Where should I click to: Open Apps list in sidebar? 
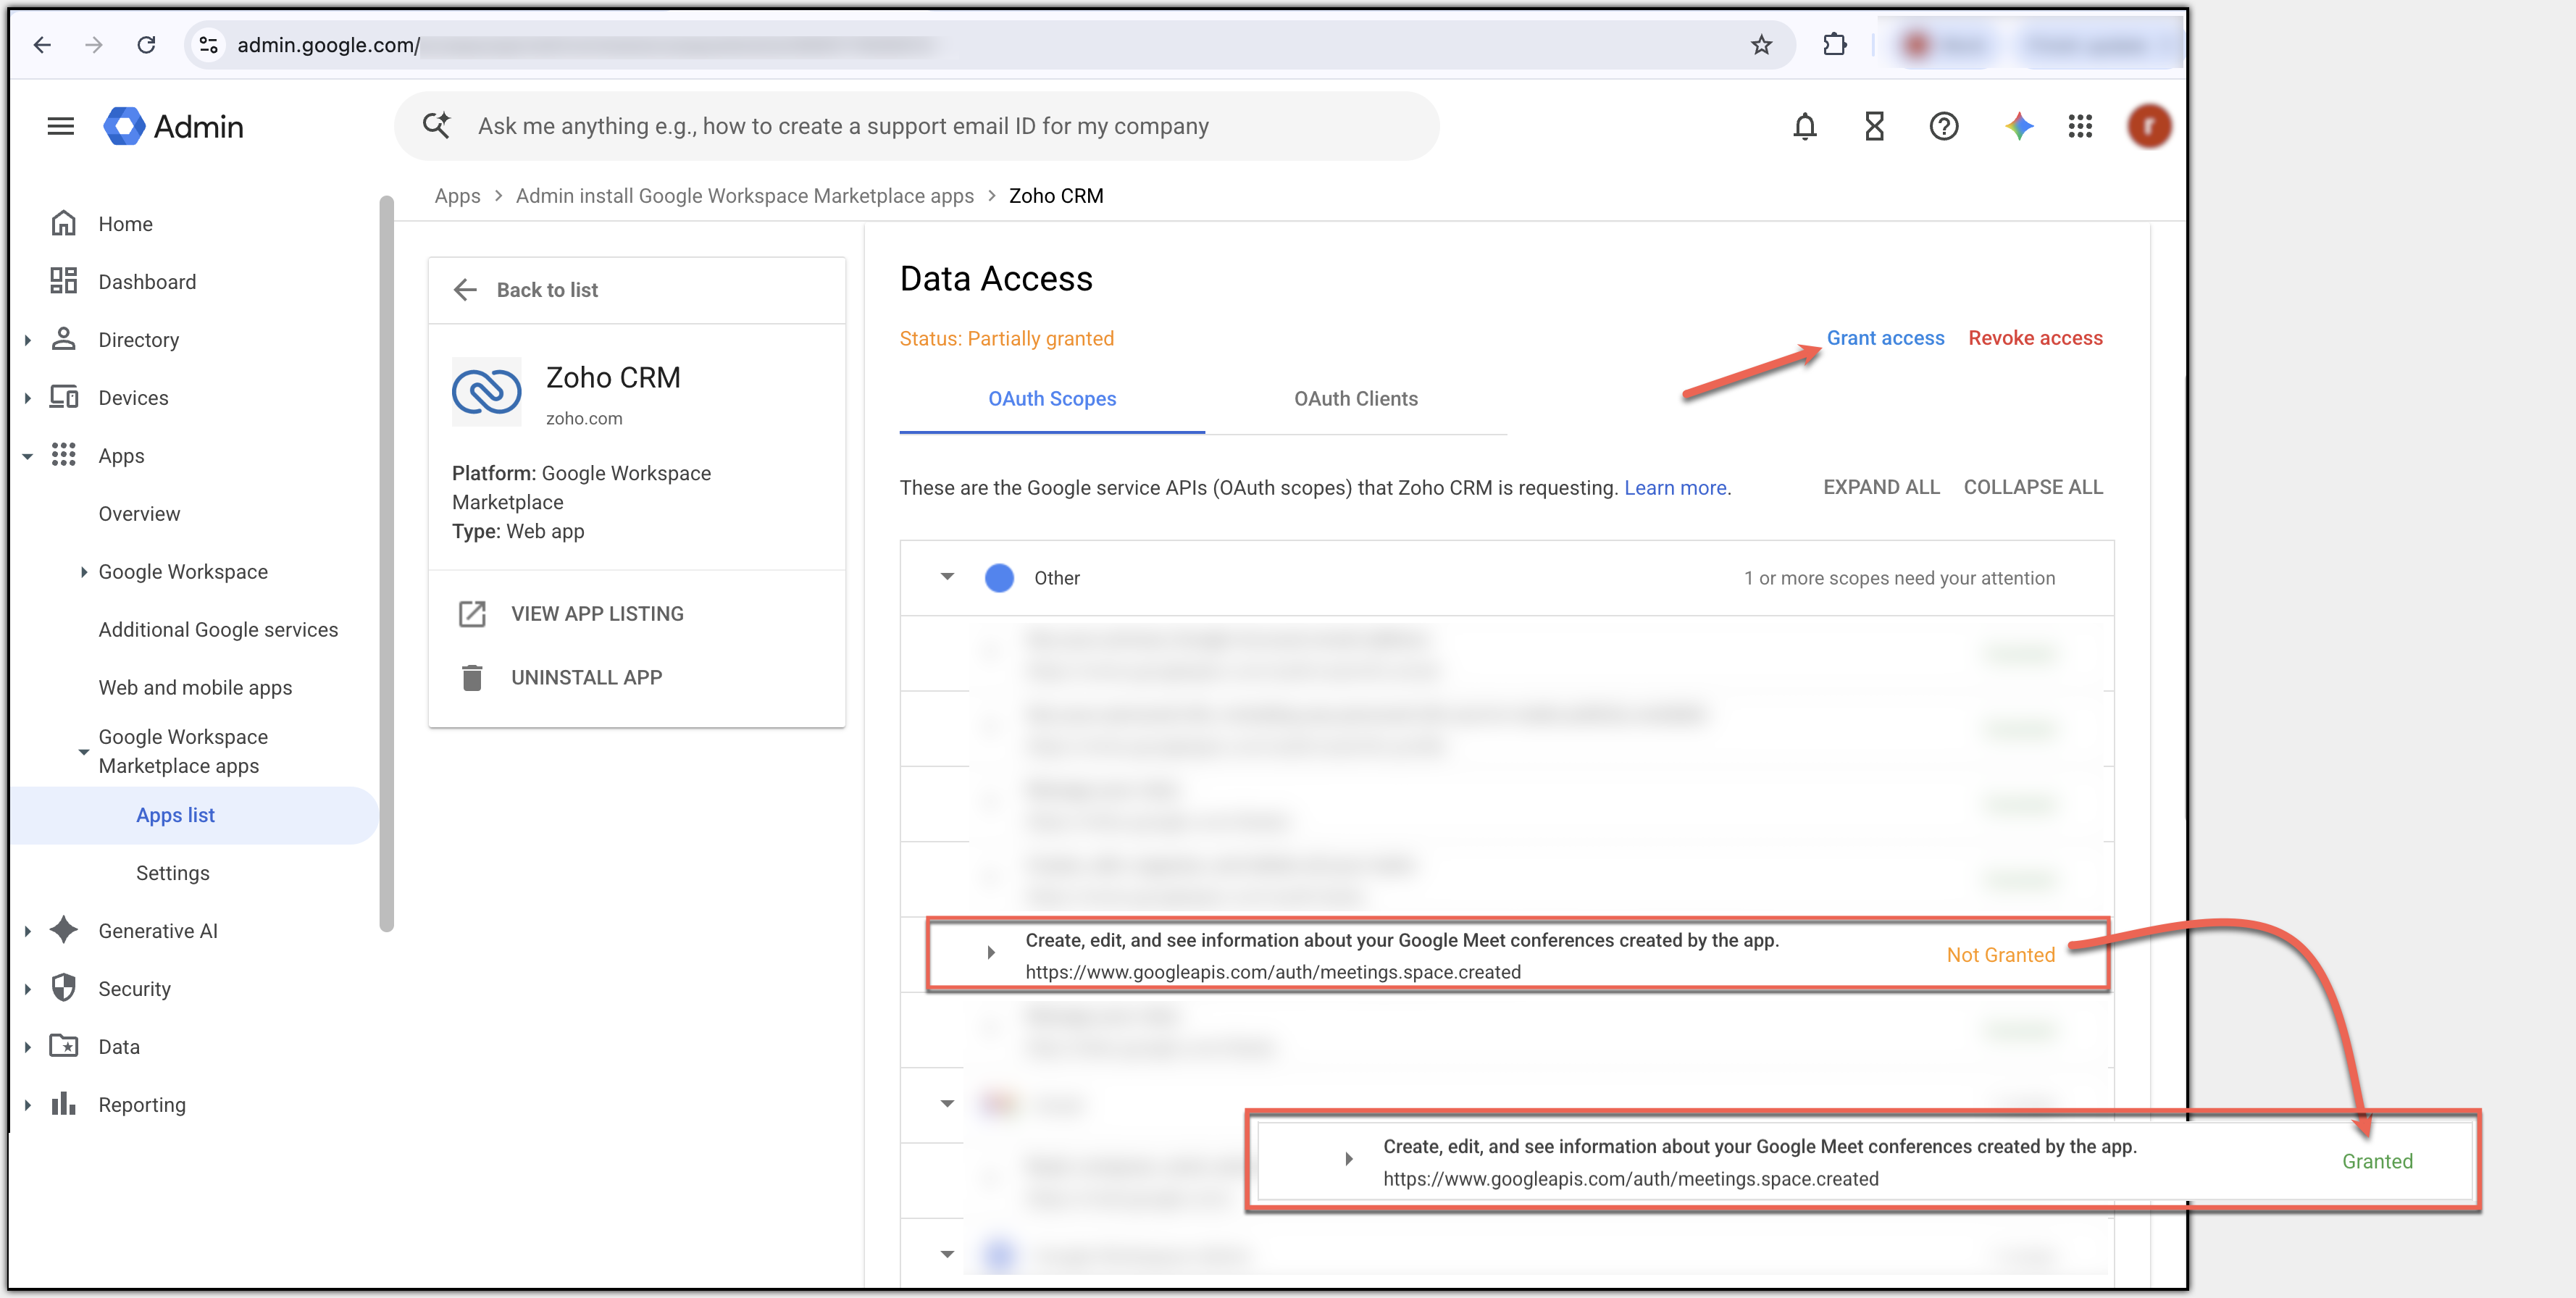coord(195,815)
